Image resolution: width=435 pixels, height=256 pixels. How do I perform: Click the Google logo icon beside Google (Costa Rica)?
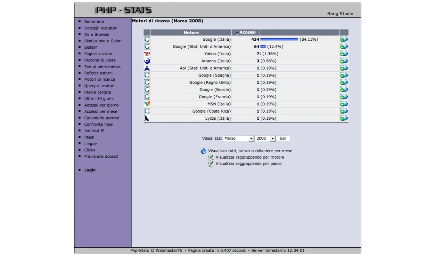pyautogui.click(x=147, y=111)
